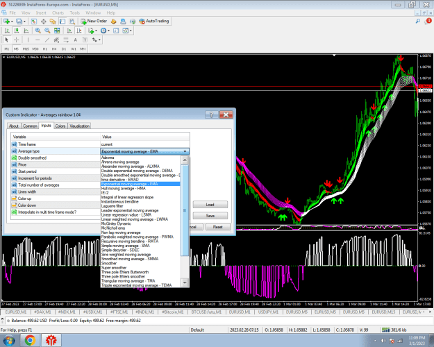The height and width of the screenshot is (347, 434).
Task: Click the Zoom In magnifier icon
Action: coord(38,31)
